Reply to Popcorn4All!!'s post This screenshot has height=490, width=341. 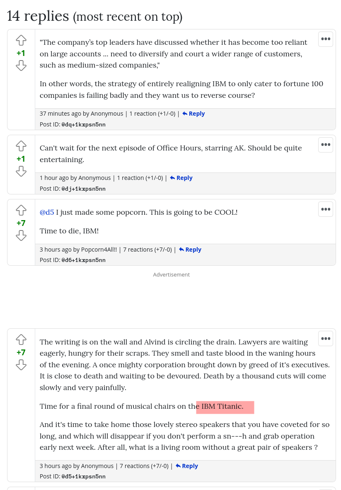pyautogui.click(x=190, y=250)
